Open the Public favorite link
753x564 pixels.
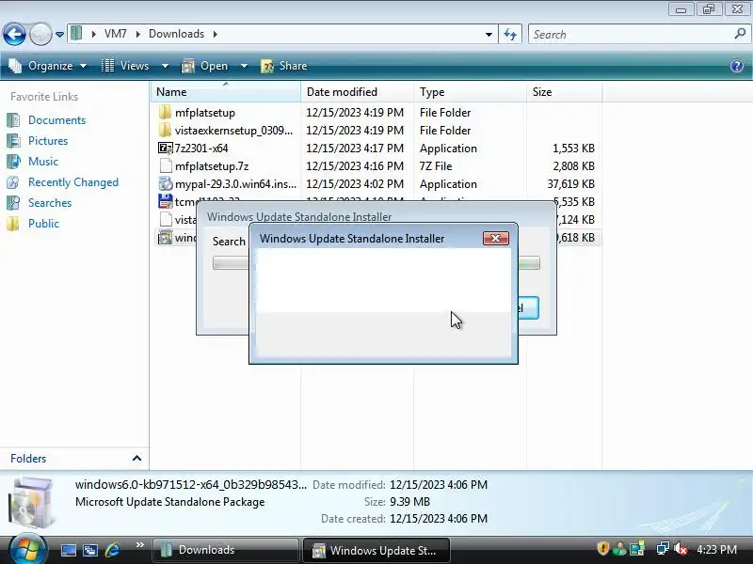(x=43, y=224)
